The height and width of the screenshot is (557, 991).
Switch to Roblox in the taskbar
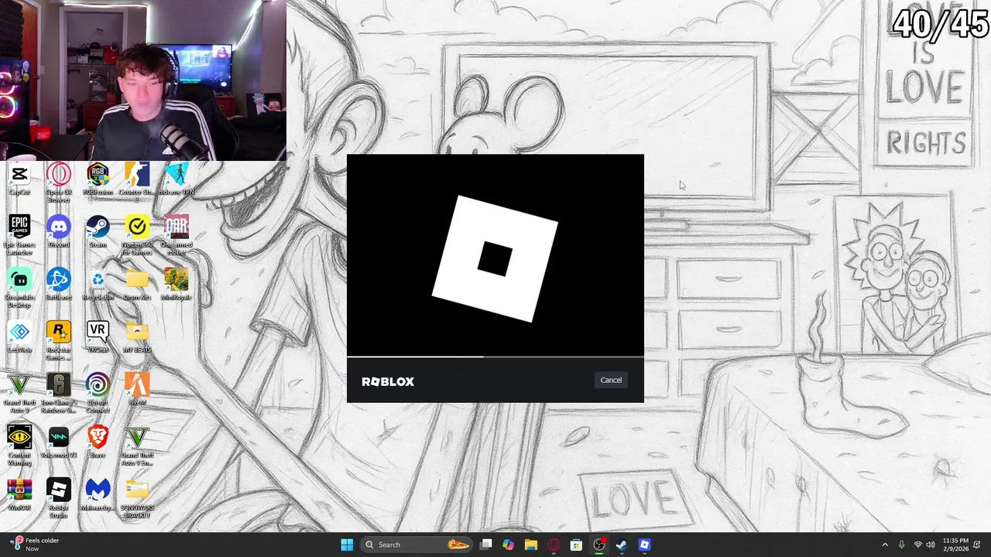[x=644, y=545]
